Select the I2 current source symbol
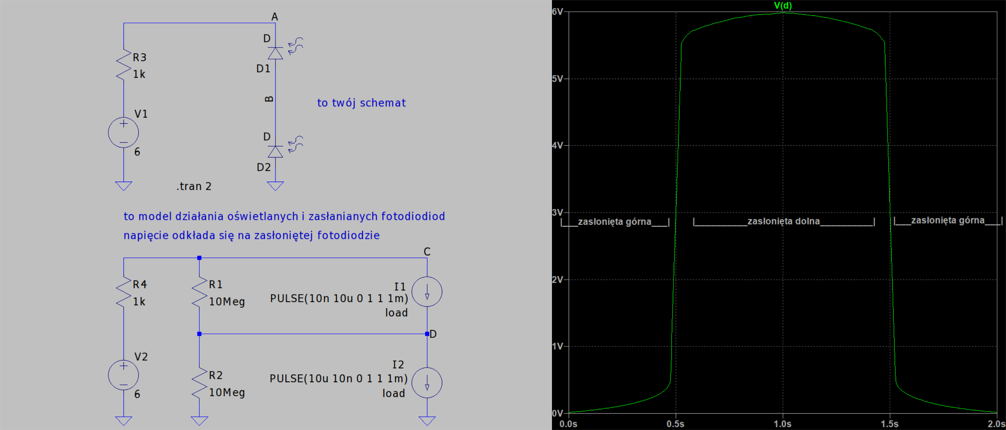Image resolution: width=1006 pixels, height=430 pixels. (427, 382)
